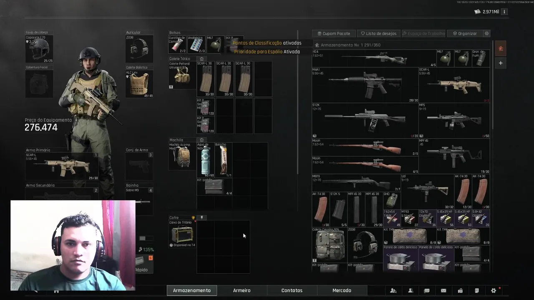534x300 pixels.
Task: Select the M24 sniper rifle in storage
Action: pos(374,58)
